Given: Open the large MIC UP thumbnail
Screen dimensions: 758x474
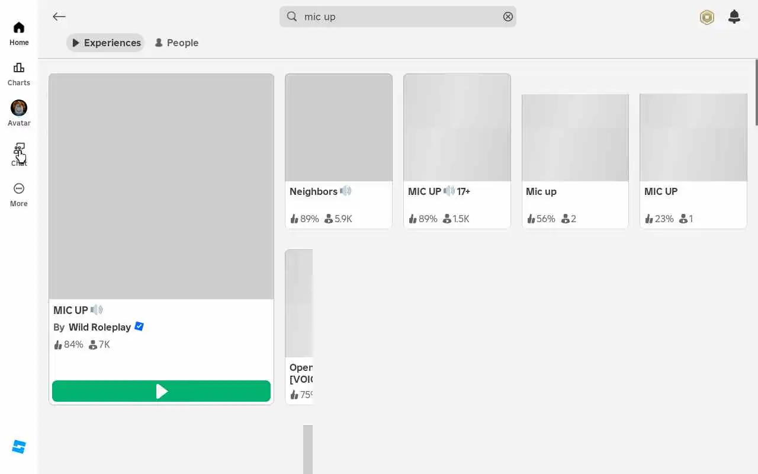Looking at the screenshot, I should 161,187.
